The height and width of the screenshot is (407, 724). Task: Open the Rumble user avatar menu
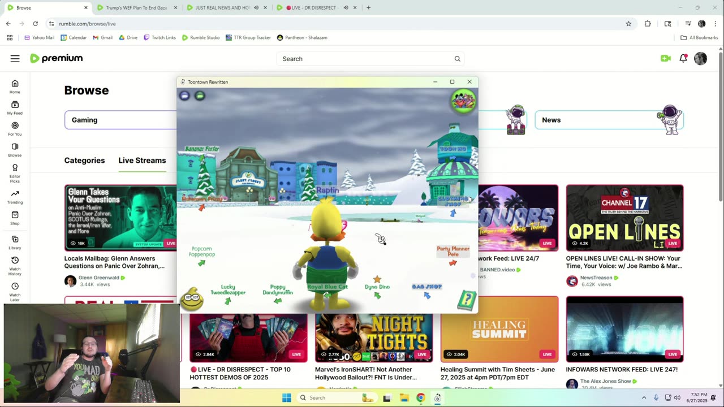pyautogui.click(x=700, y=58)
